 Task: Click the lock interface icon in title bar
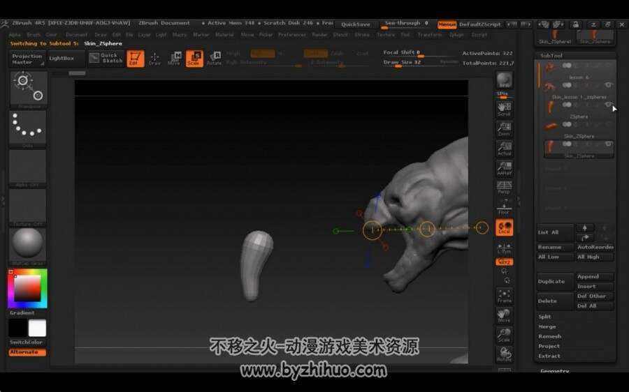(x=576, y=24)
